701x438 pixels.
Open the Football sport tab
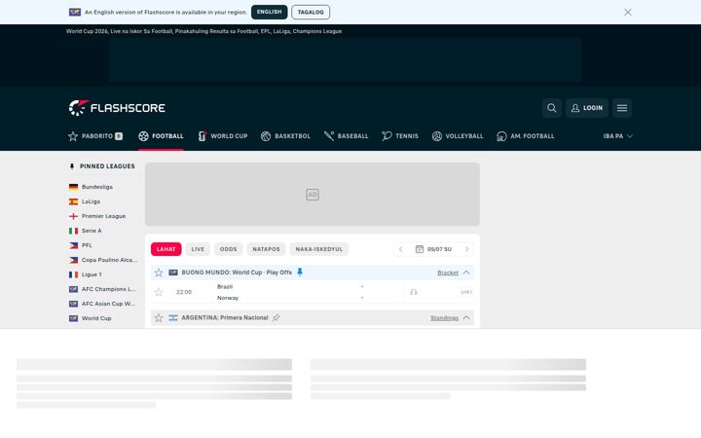[x=161, y=136]
